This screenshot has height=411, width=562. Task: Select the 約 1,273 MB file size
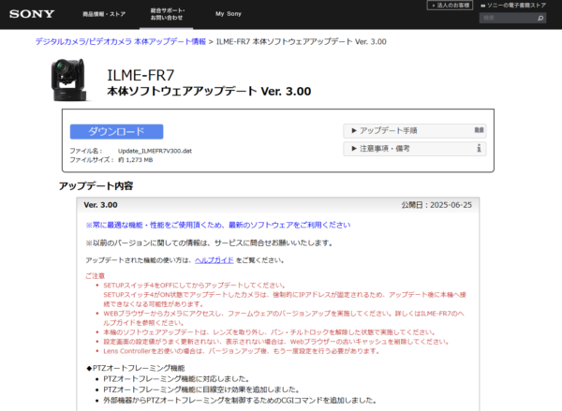[x=135, y=160]
